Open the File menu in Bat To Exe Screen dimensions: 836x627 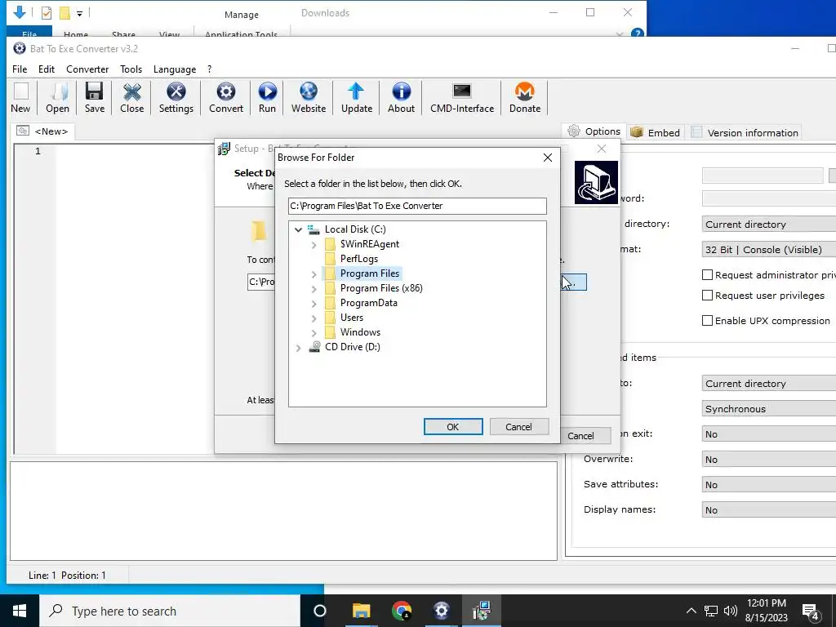click(20, 69)
